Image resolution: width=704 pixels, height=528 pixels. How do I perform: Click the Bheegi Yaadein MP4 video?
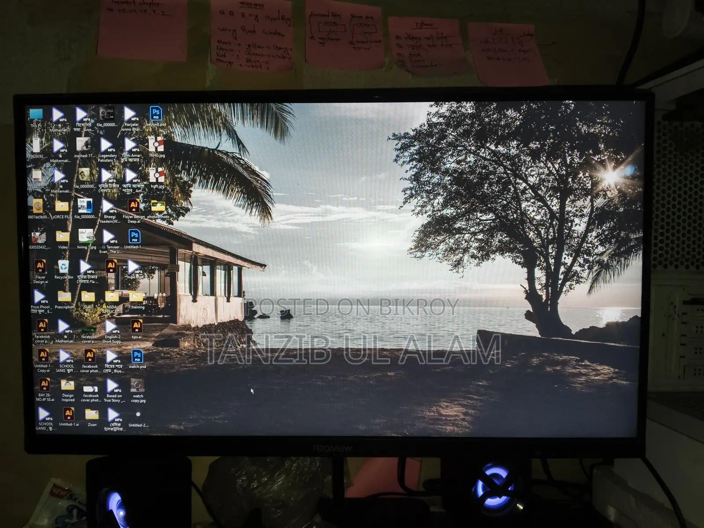pyautogui.click(x=110, y=211)
